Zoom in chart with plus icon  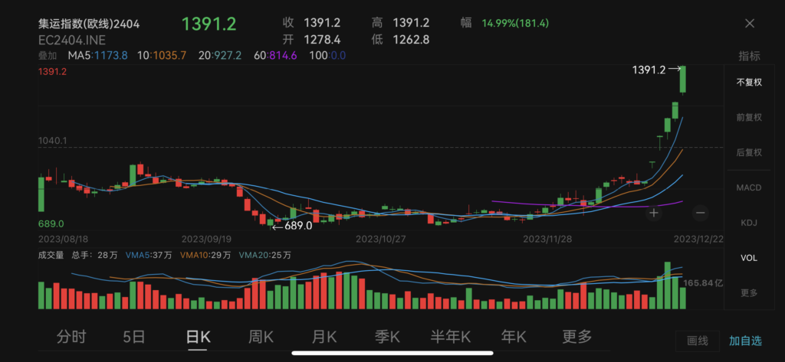tap(653, 213)
